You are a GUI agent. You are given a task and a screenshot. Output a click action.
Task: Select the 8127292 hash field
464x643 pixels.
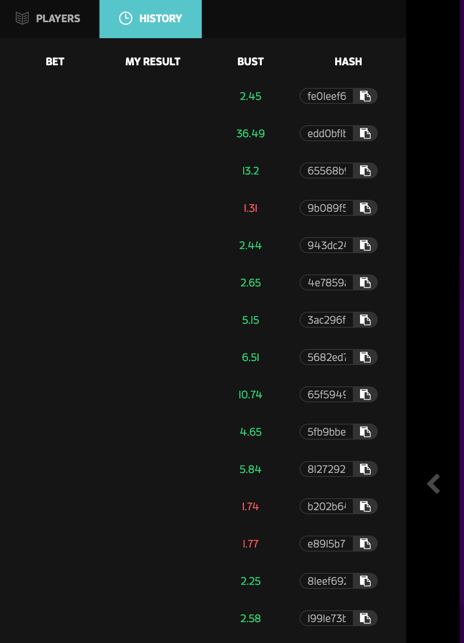pos(327,469)
